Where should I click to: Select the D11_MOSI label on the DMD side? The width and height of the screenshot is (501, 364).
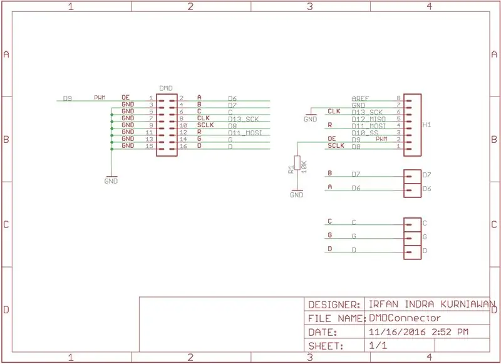coord(245,133)
